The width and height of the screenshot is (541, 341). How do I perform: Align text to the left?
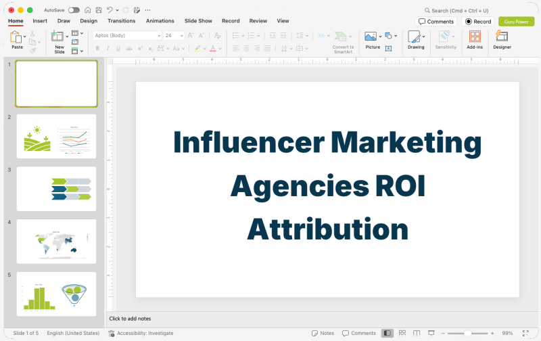pos(235,48)
